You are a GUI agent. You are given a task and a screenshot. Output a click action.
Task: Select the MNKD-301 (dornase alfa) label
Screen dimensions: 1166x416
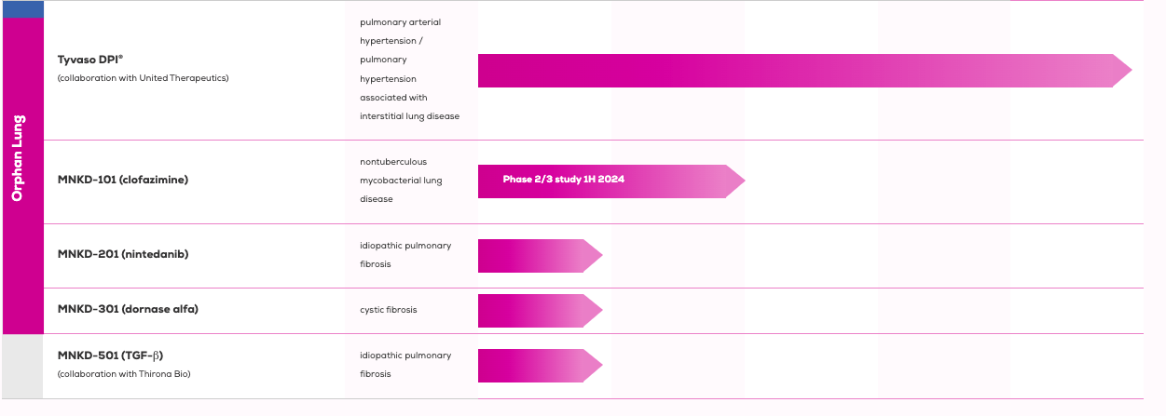tap(128, 309)
